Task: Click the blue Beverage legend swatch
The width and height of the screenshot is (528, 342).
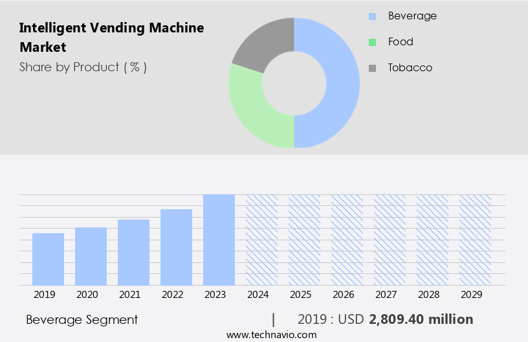Action: pos(372,16)
